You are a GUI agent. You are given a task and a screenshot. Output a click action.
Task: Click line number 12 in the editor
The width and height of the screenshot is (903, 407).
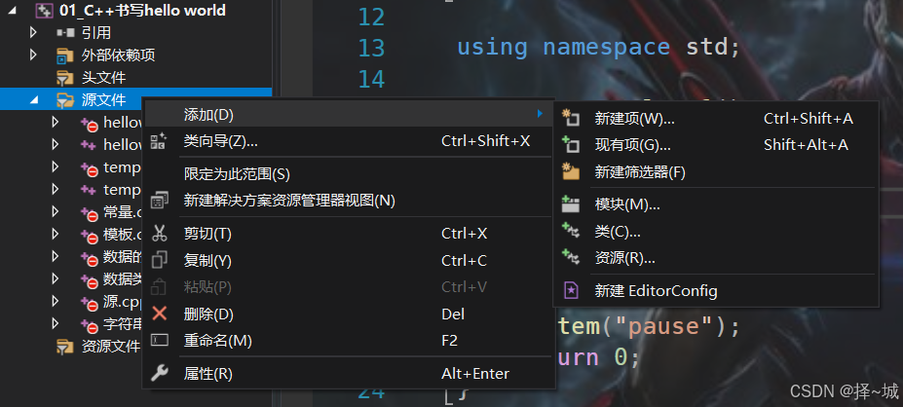click(x=371, y=18)
